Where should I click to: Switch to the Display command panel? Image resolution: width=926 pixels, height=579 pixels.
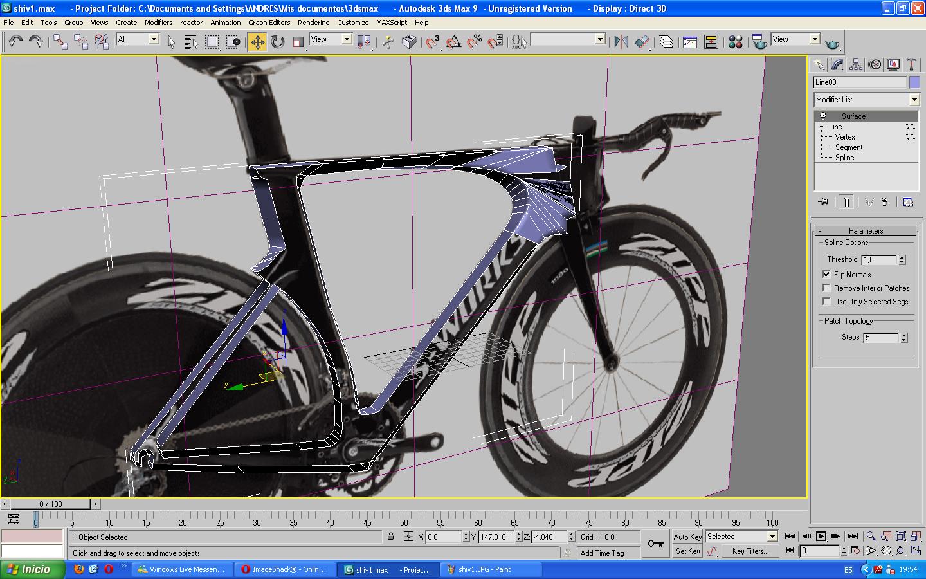(x=893, y=64)
